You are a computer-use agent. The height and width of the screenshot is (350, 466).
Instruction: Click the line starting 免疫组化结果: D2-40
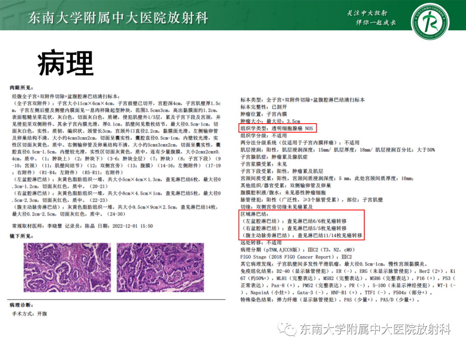pyautogui.click(x=348, y=271)
